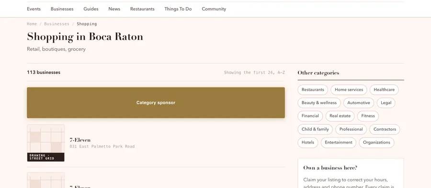
Task: Select the Child & family category
Action: coord(315,129)
